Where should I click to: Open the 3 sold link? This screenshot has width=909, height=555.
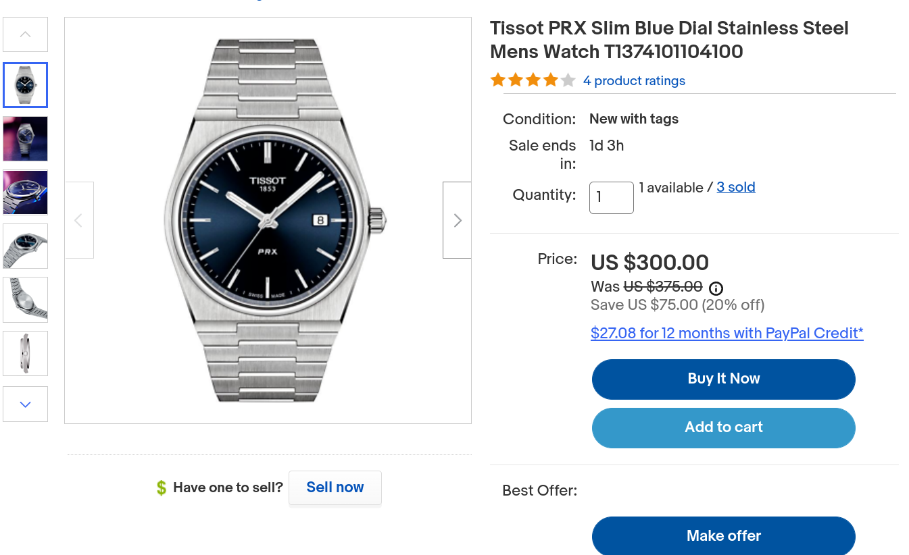tap(736, 188)
